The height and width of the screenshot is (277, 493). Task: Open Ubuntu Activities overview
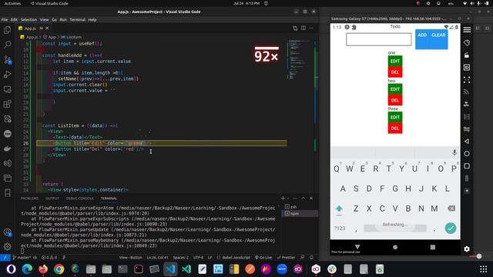(x=12, y=3)
